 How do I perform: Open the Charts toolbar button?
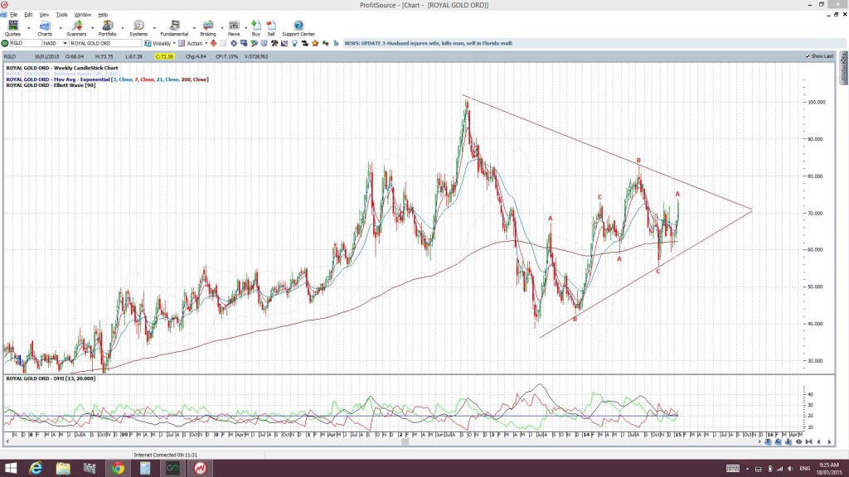[45, 28]
